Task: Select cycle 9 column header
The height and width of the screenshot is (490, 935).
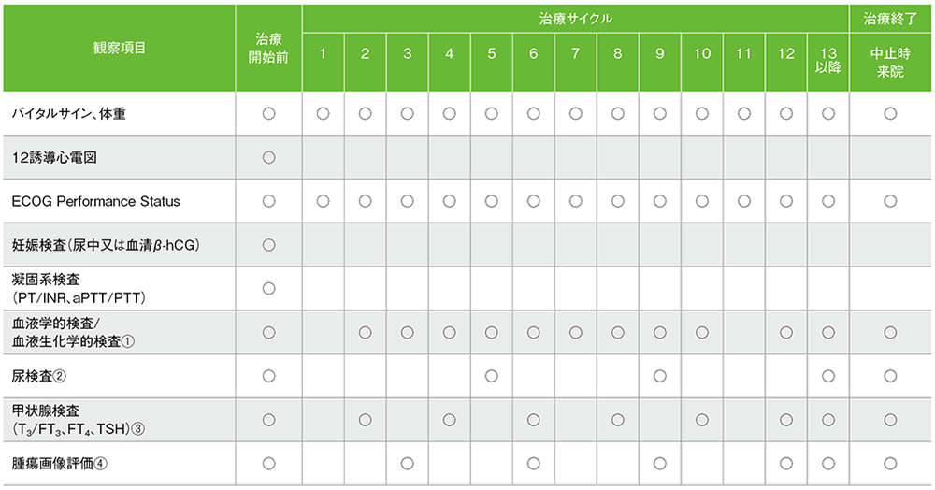Action: pyautogui.click(x=659, y=54)
